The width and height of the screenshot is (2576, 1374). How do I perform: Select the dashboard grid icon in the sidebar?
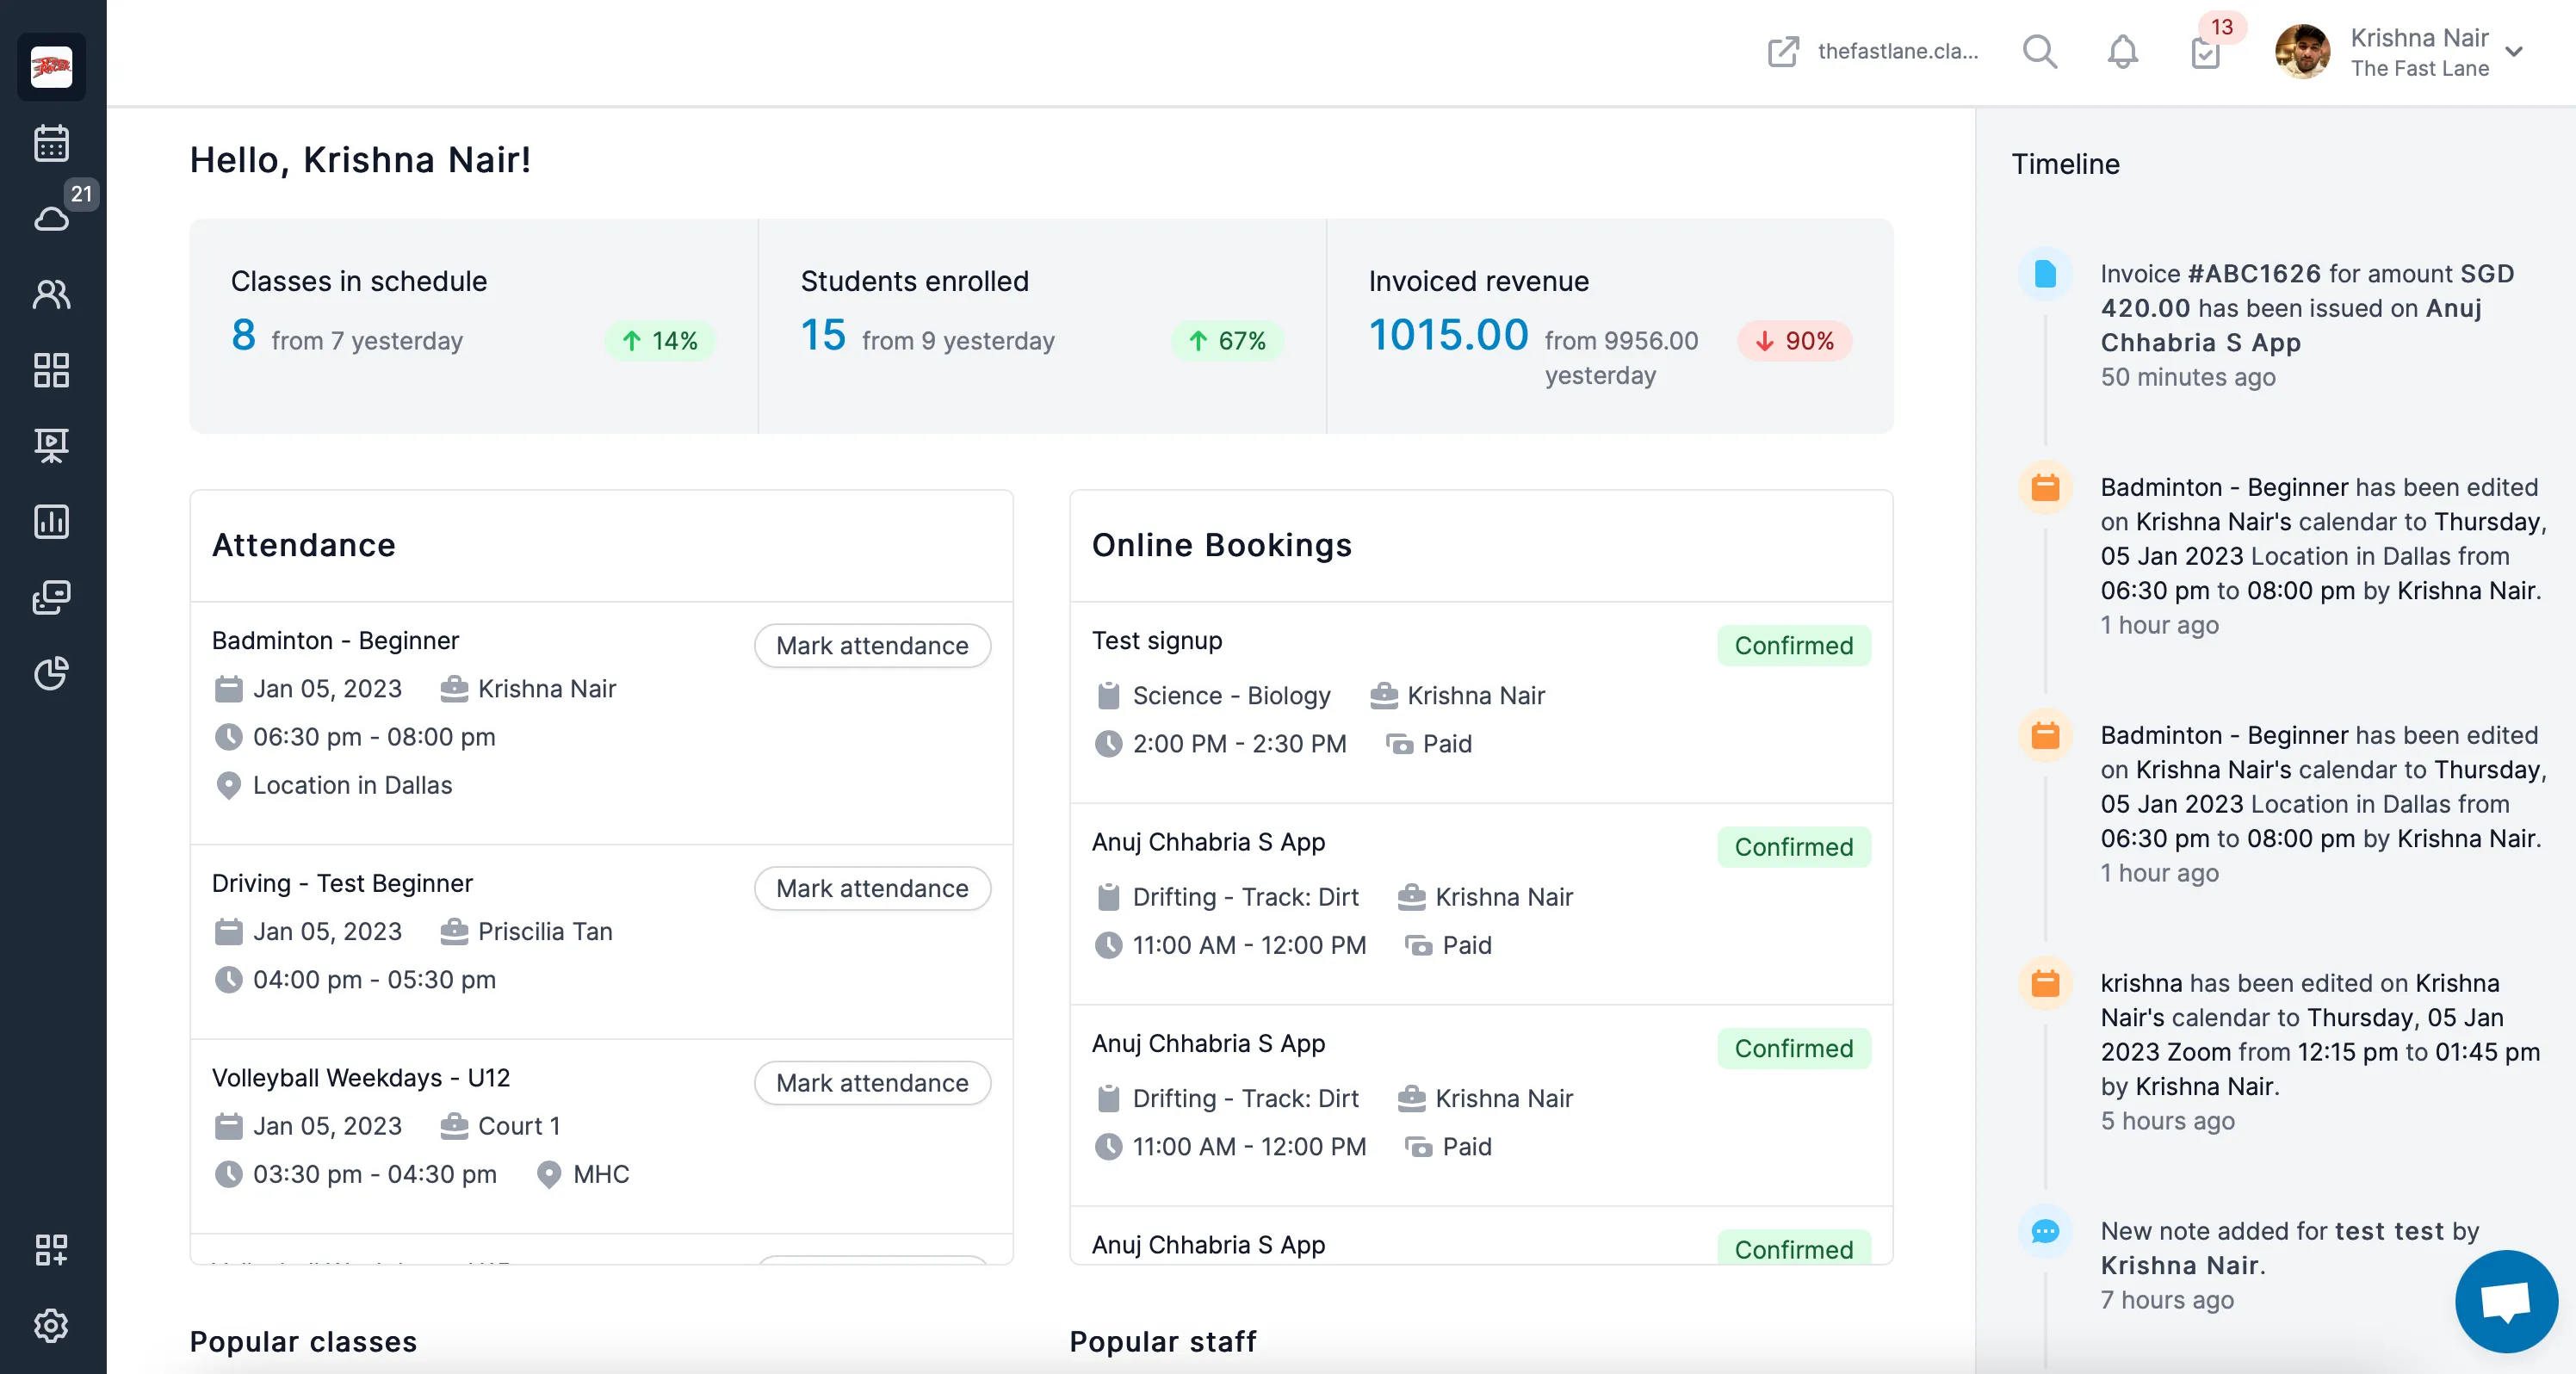point(51,370)
